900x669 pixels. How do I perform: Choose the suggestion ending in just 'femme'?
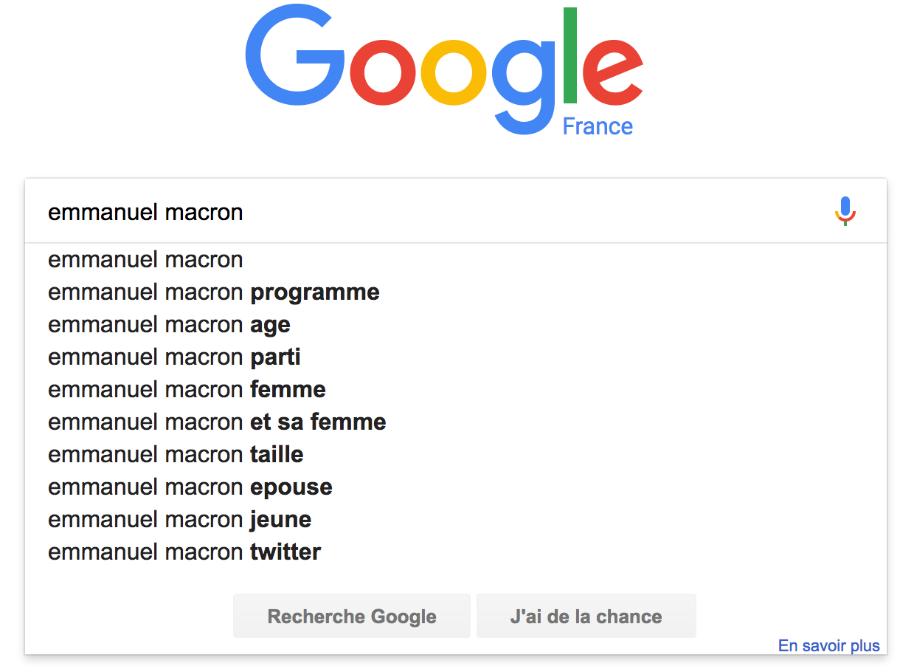pyautogui.click(x=456, y=390)
